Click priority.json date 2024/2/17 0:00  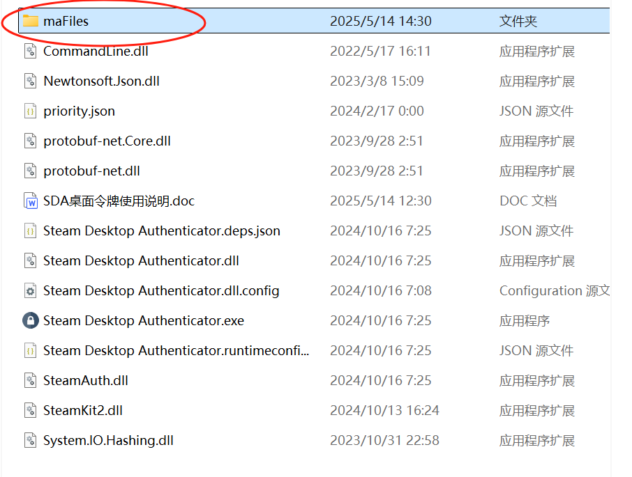click(x=377, y=111)
